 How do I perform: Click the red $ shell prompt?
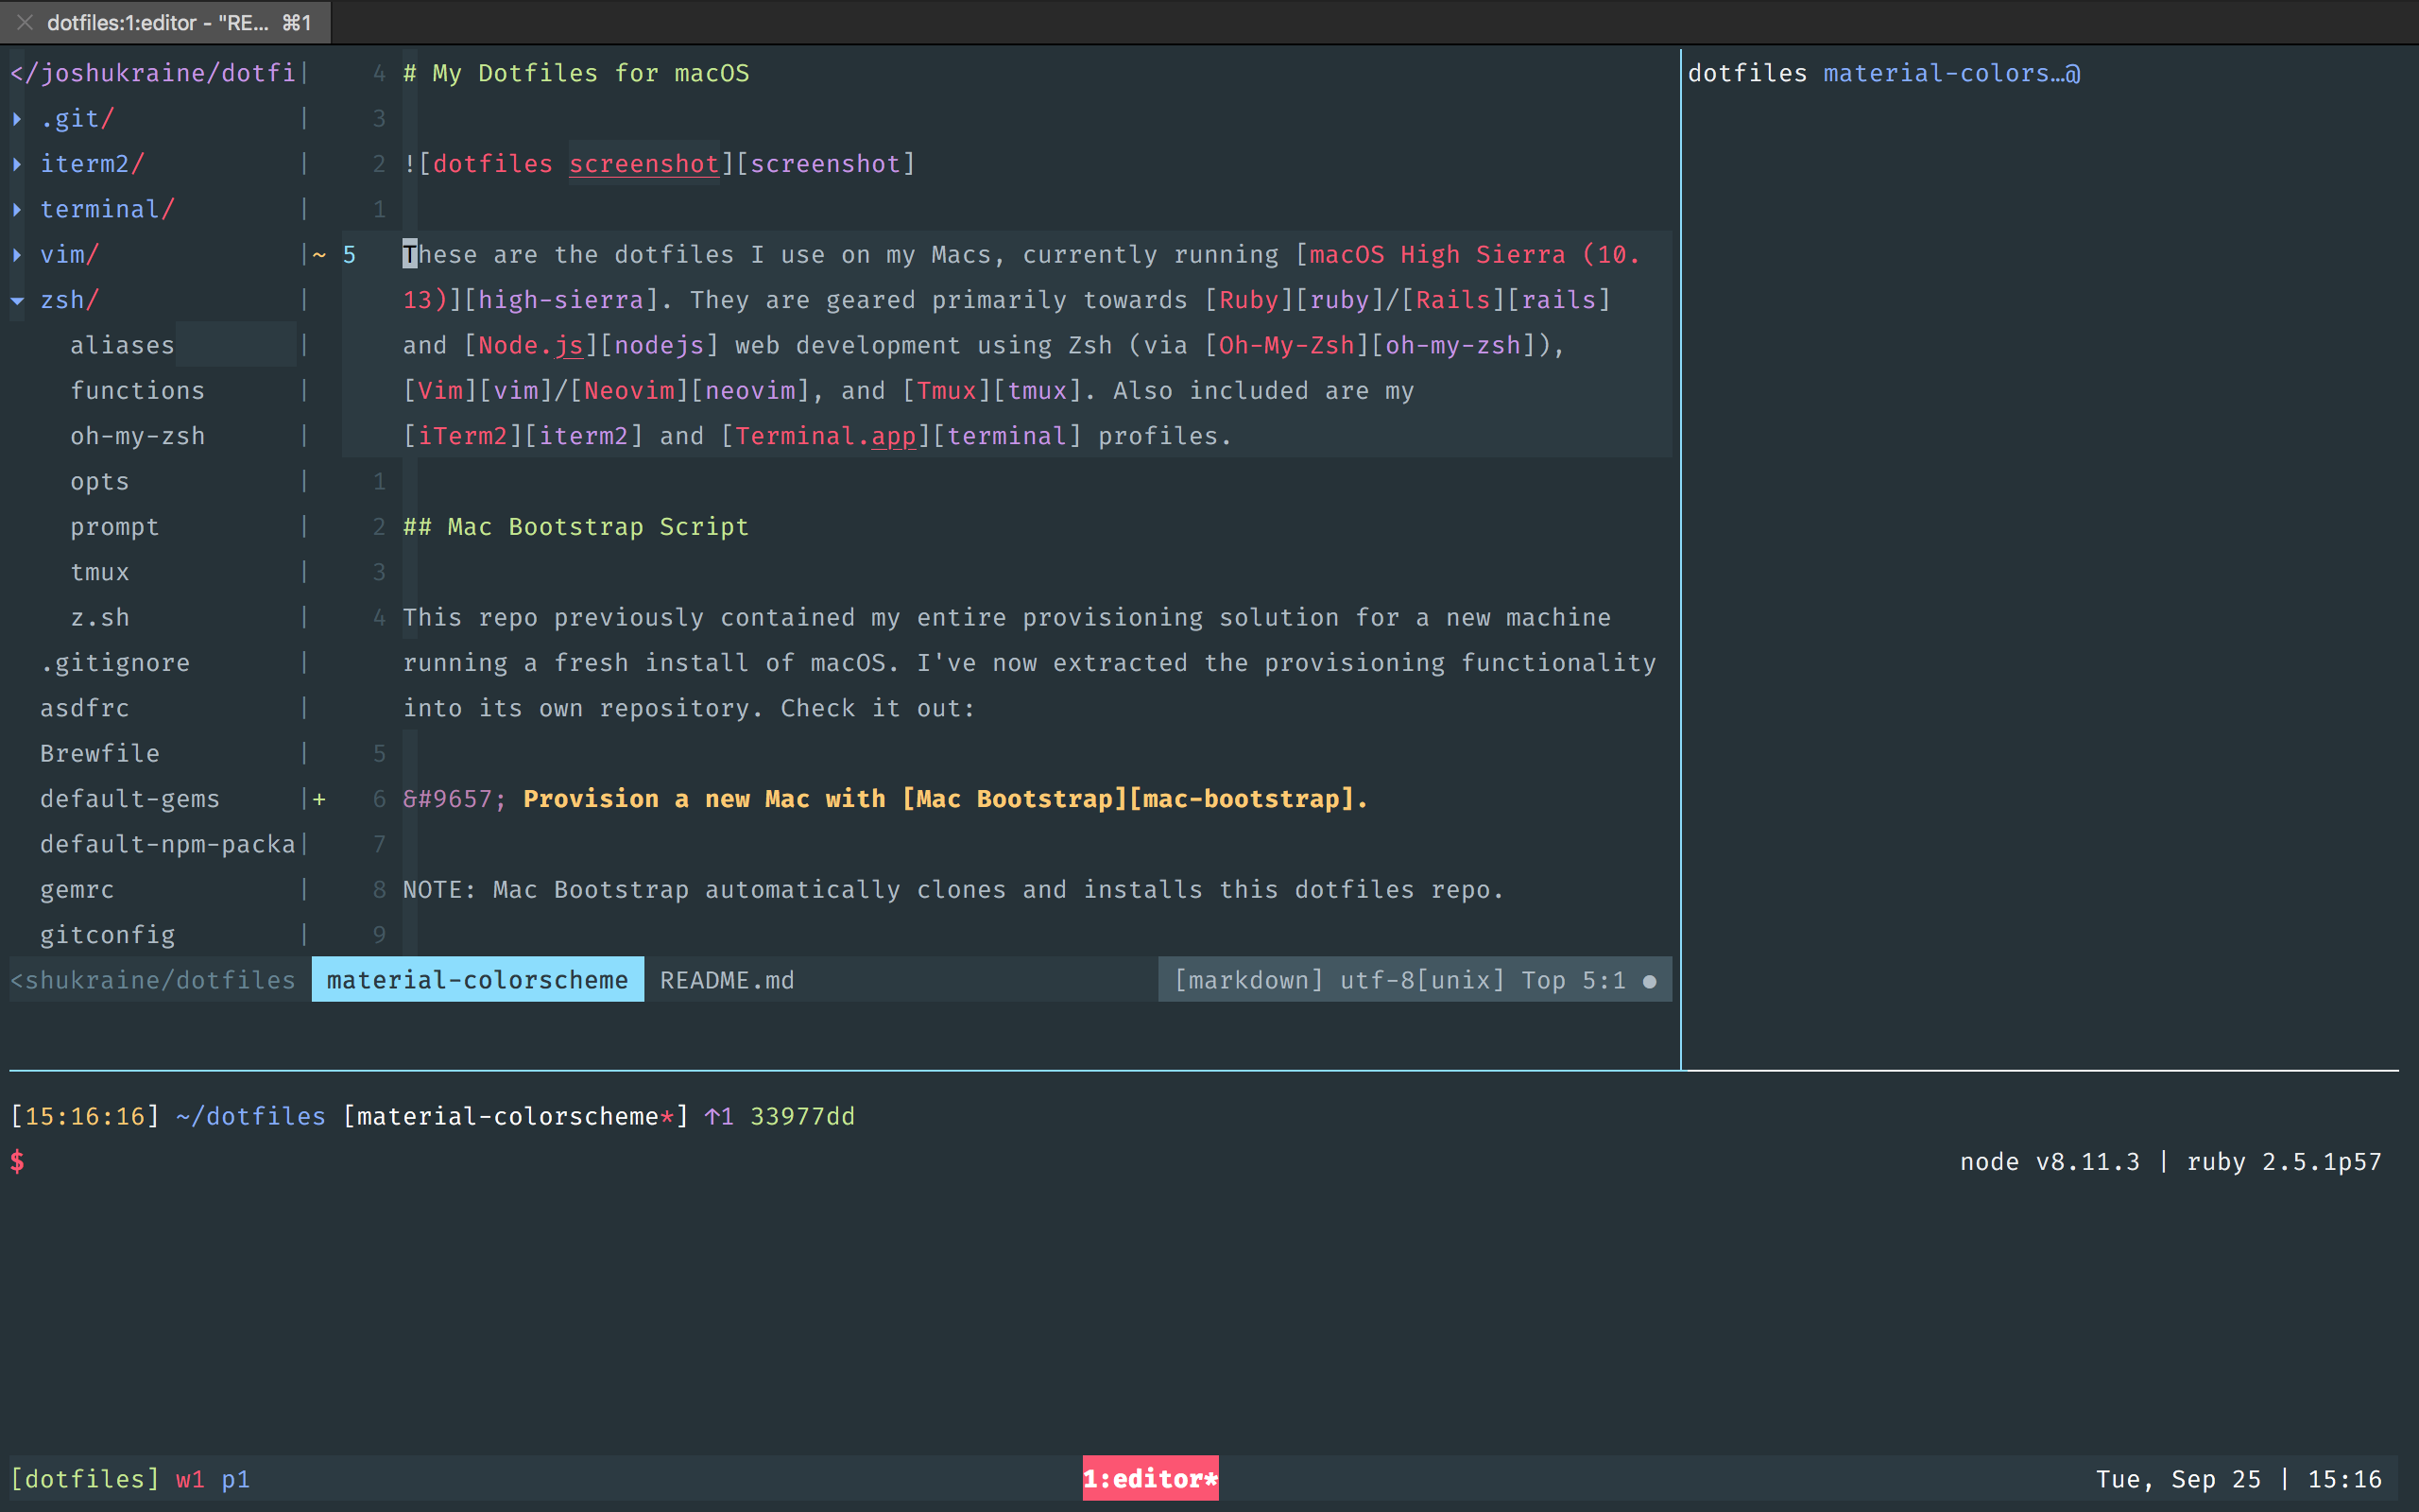click(17, 1161)
